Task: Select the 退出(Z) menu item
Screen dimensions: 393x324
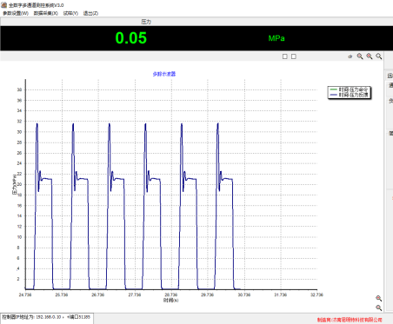Action: (90, 13)
